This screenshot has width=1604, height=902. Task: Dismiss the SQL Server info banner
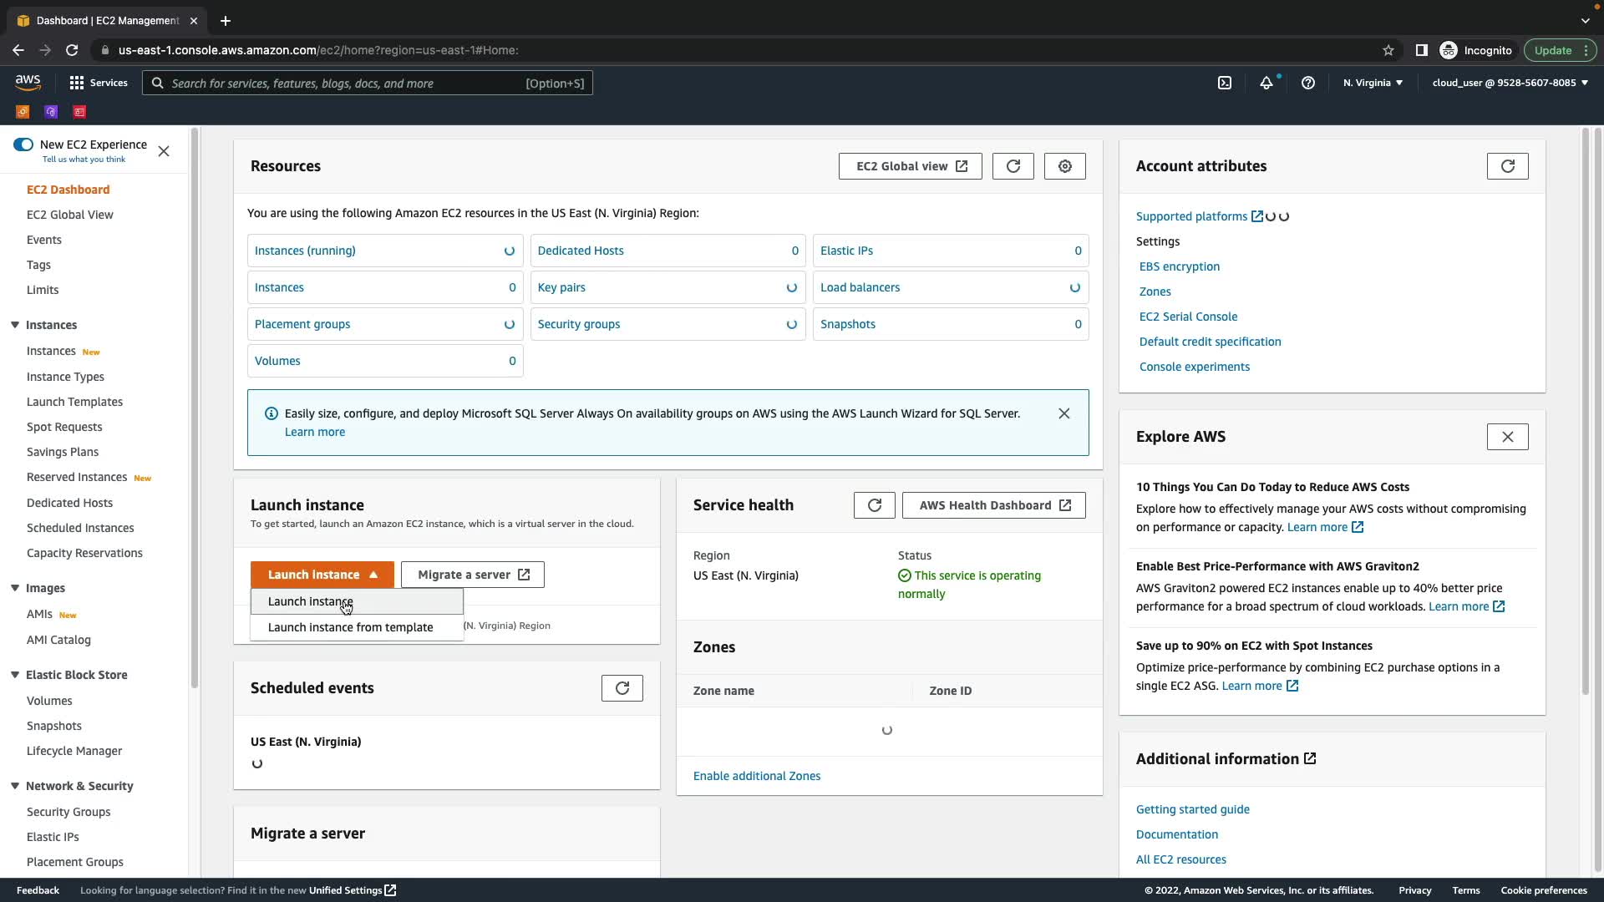click(x=1063, y=413)
